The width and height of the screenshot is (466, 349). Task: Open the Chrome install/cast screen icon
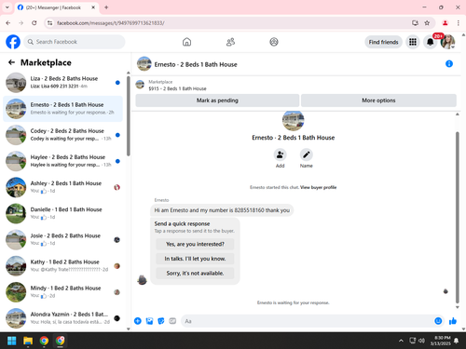tap(415, 23)
